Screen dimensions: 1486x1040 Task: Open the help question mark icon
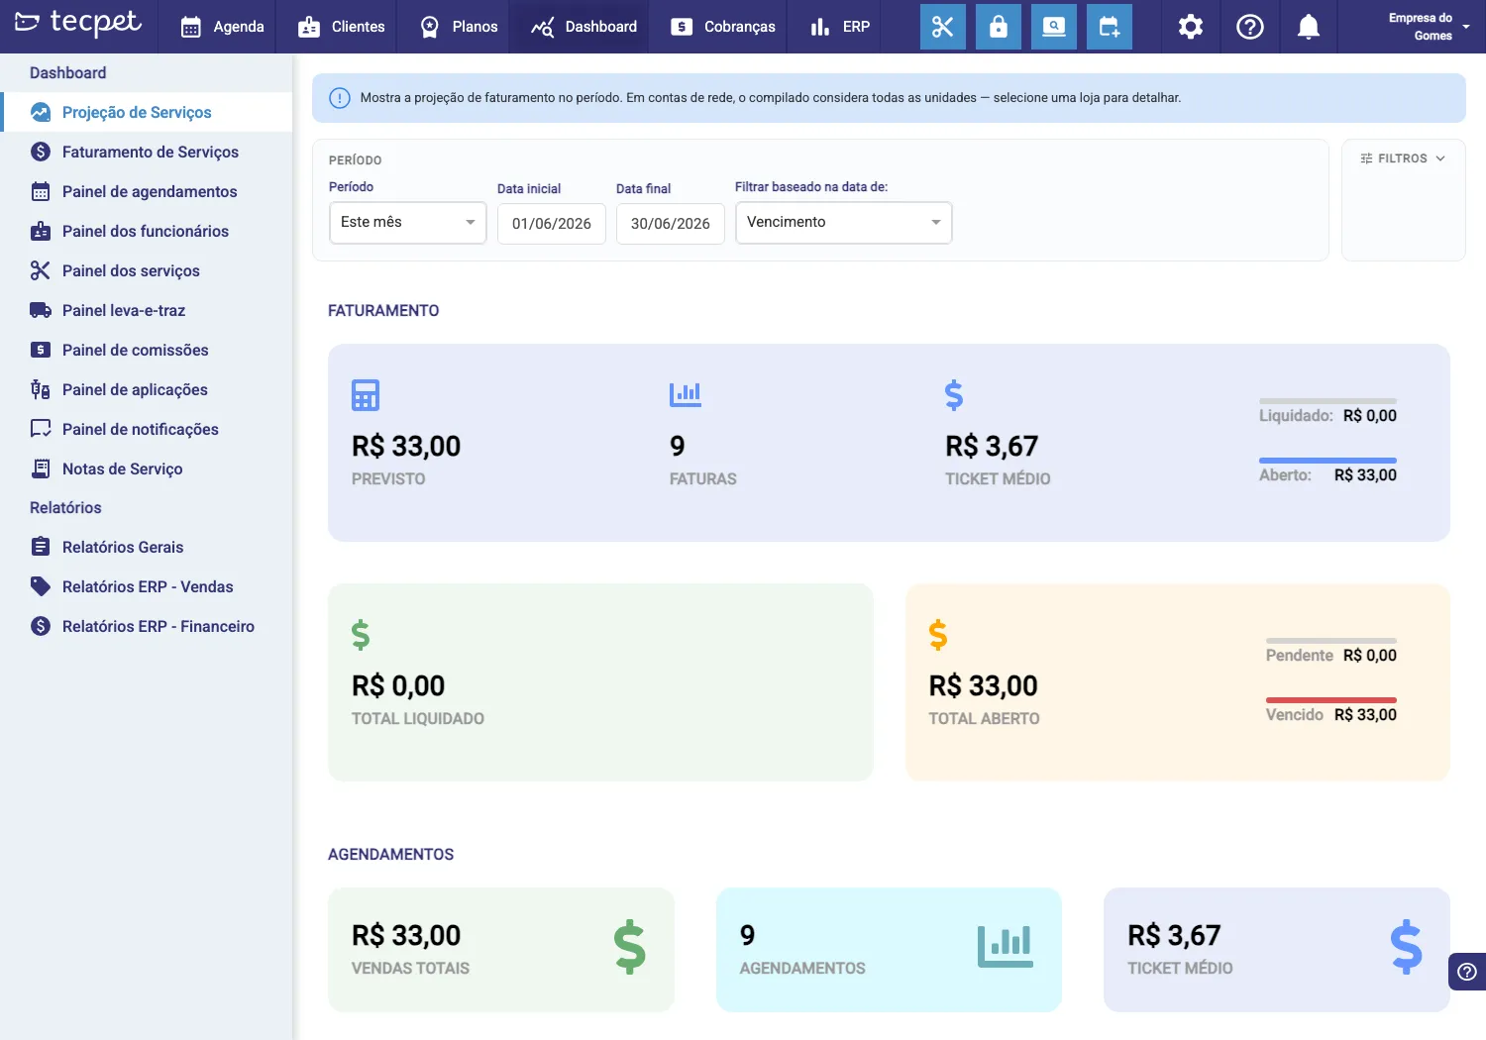point(1250,27)
